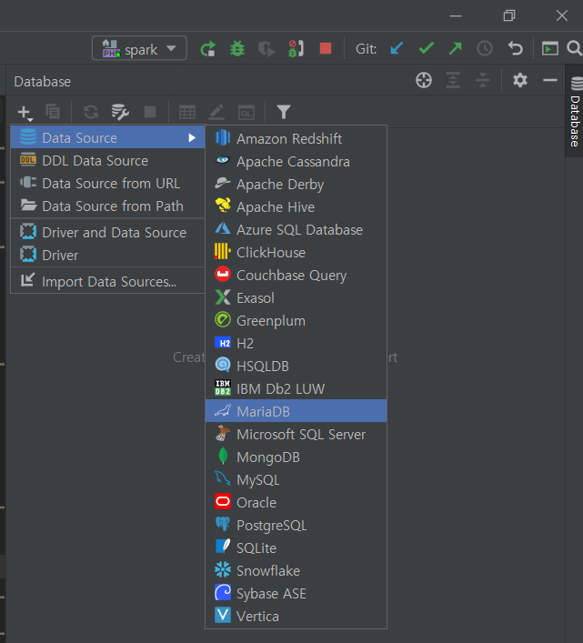This screenshot has width=583, height=643.
Task: Select Data Source menu item
Action: pyautogui.click(x=107, y=137)
